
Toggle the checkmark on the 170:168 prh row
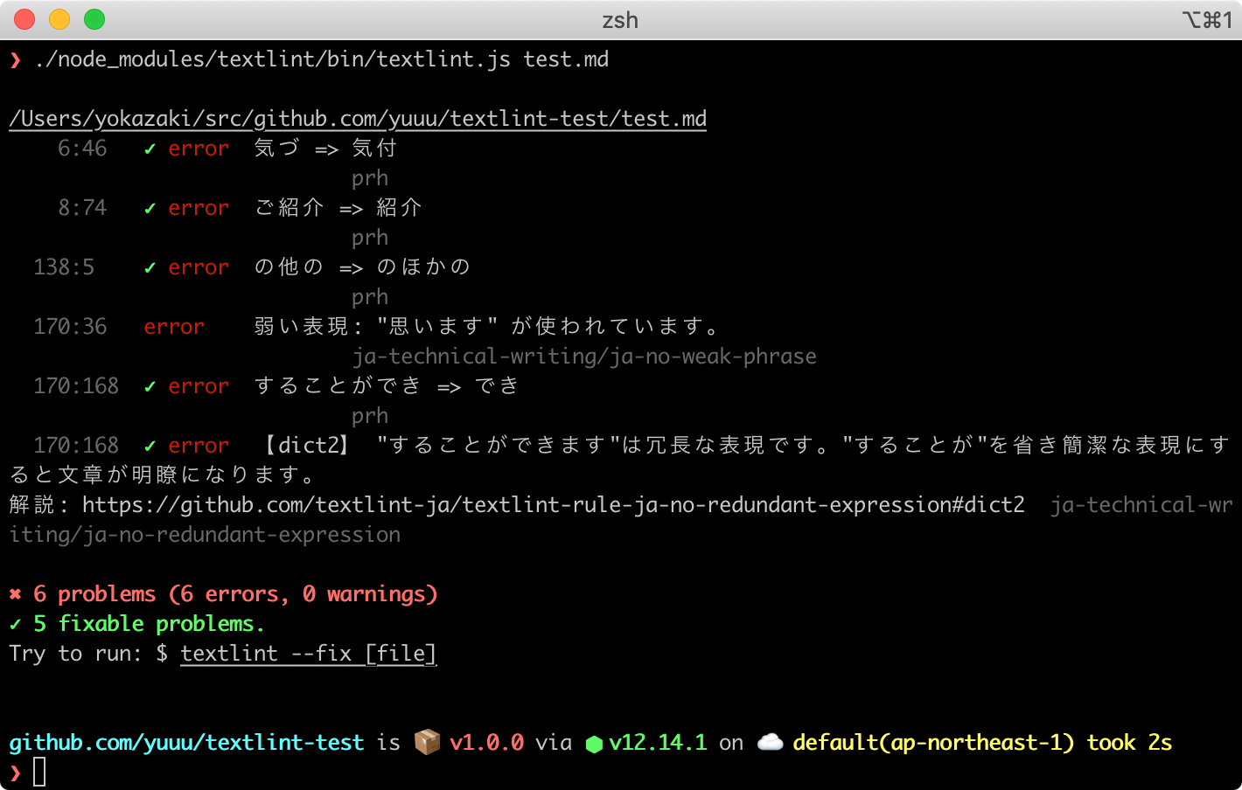click(x=149, y=385)
